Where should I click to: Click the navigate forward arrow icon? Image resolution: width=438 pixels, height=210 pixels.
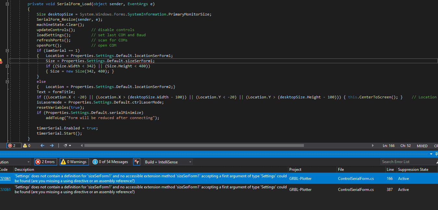click(x=52, y=146)
